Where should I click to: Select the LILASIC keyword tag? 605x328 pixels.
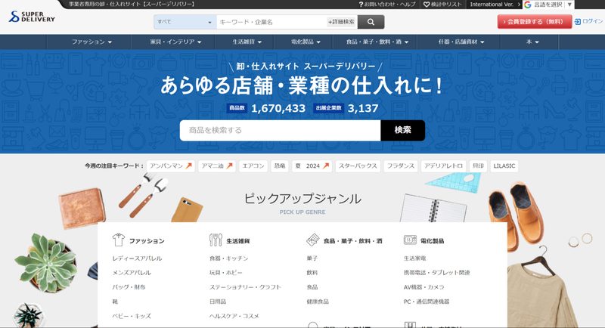click(x=504, y=166)
